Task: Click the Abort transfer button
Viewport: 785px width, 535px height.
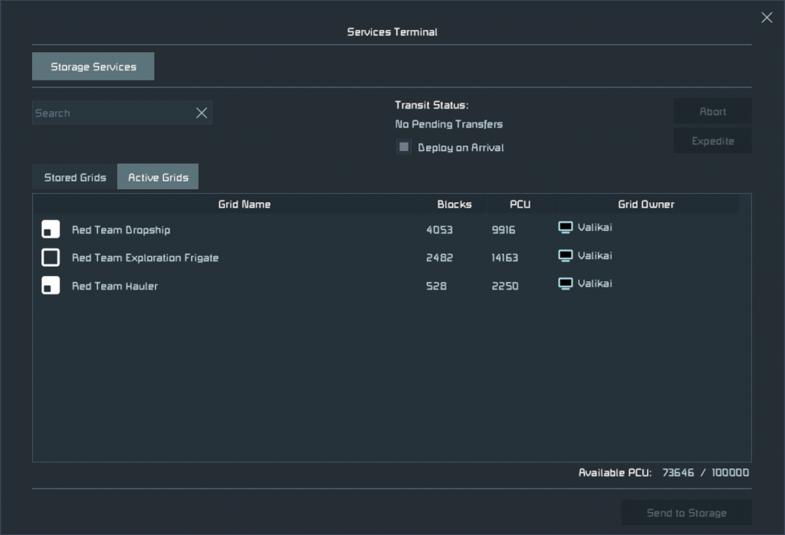Action: click(x=712, y=112)
